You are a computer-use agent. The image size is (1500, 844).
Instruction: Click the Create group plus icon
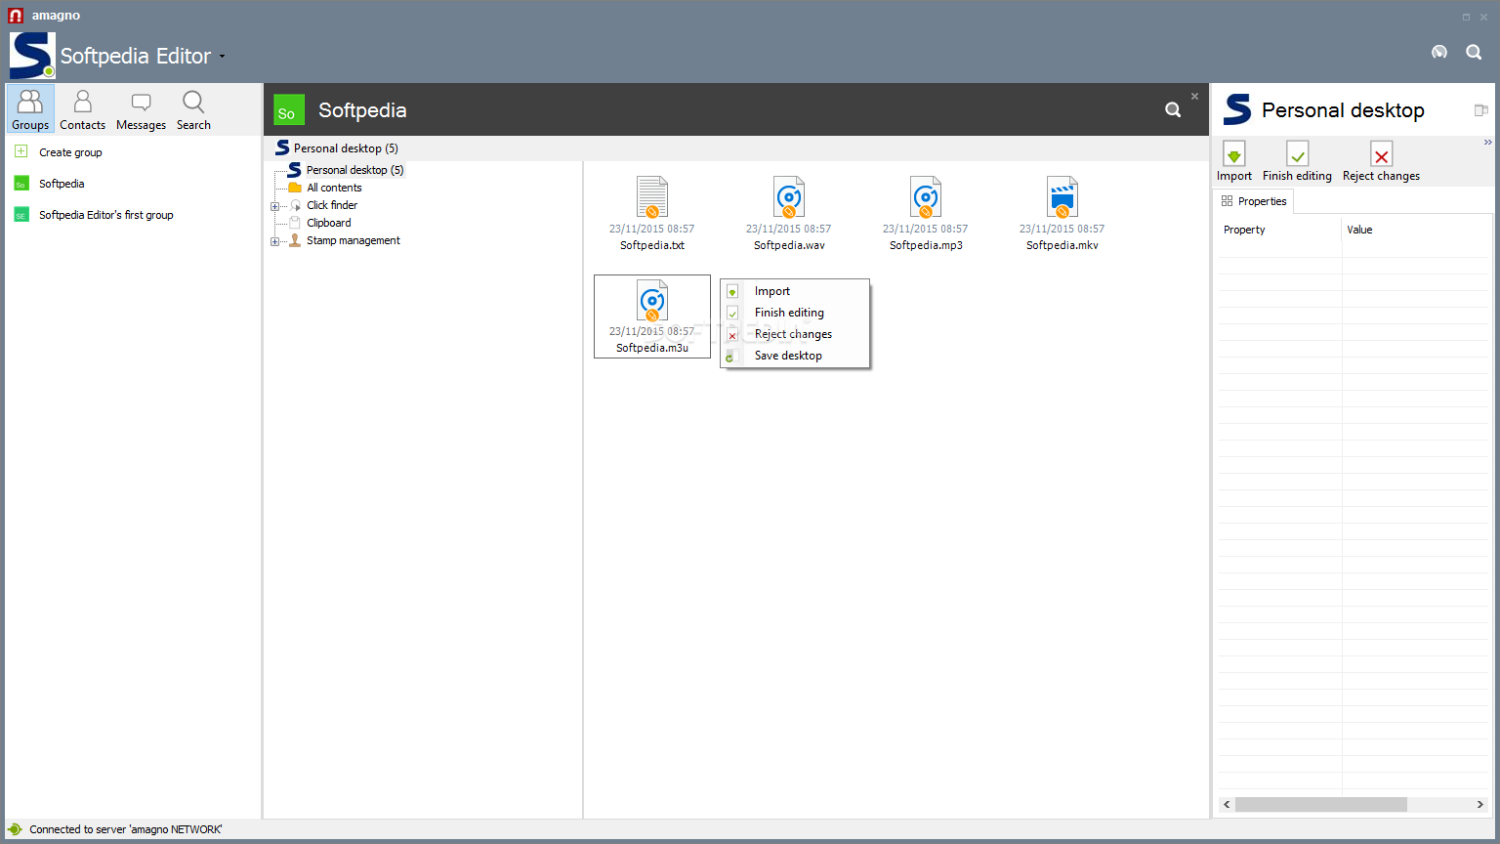click(x=21, y=151)
